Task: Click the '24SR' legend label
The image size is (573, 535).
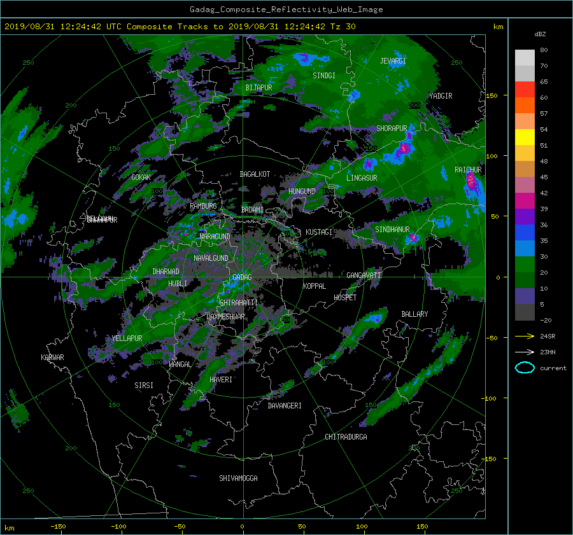Action: point(548,336)
